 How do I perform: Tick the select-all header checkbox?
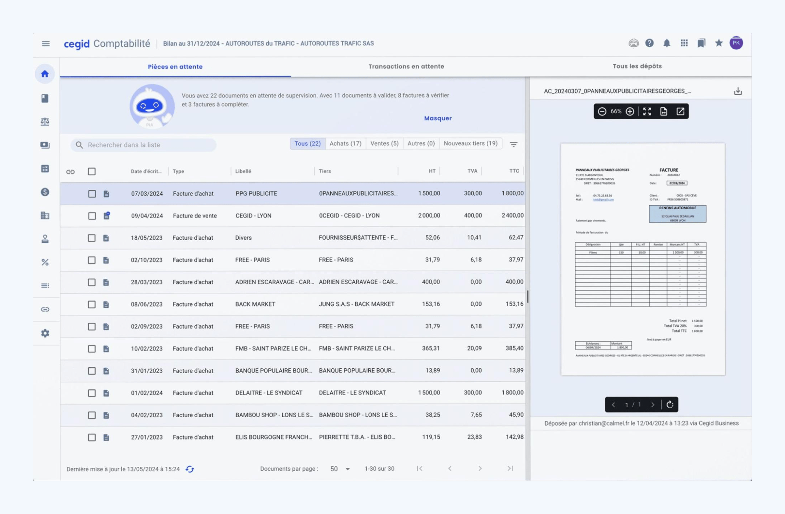(92, 171)
